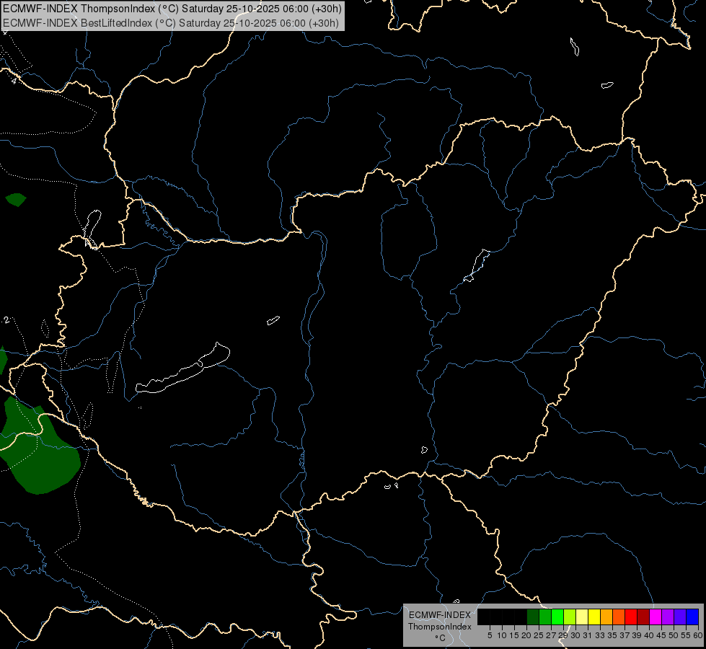The height and width of the screenshot is (649, 706).
Task: Pick the lime 29-30 legend swatch
Action: pyautogui.click(x=570, y=617)
